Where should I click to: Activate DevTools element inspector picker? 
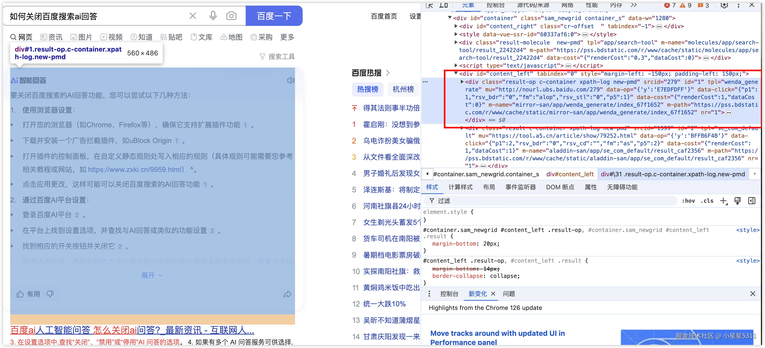click(429, 5)
